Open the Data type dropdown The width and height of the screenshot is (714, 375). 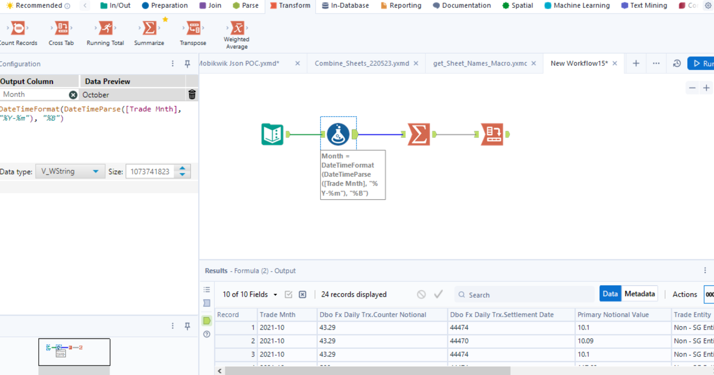[x=70, y=172]
